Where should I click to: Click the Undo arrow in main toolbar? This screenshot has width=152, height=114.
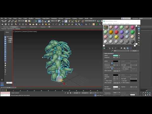[x=3, y=21]
